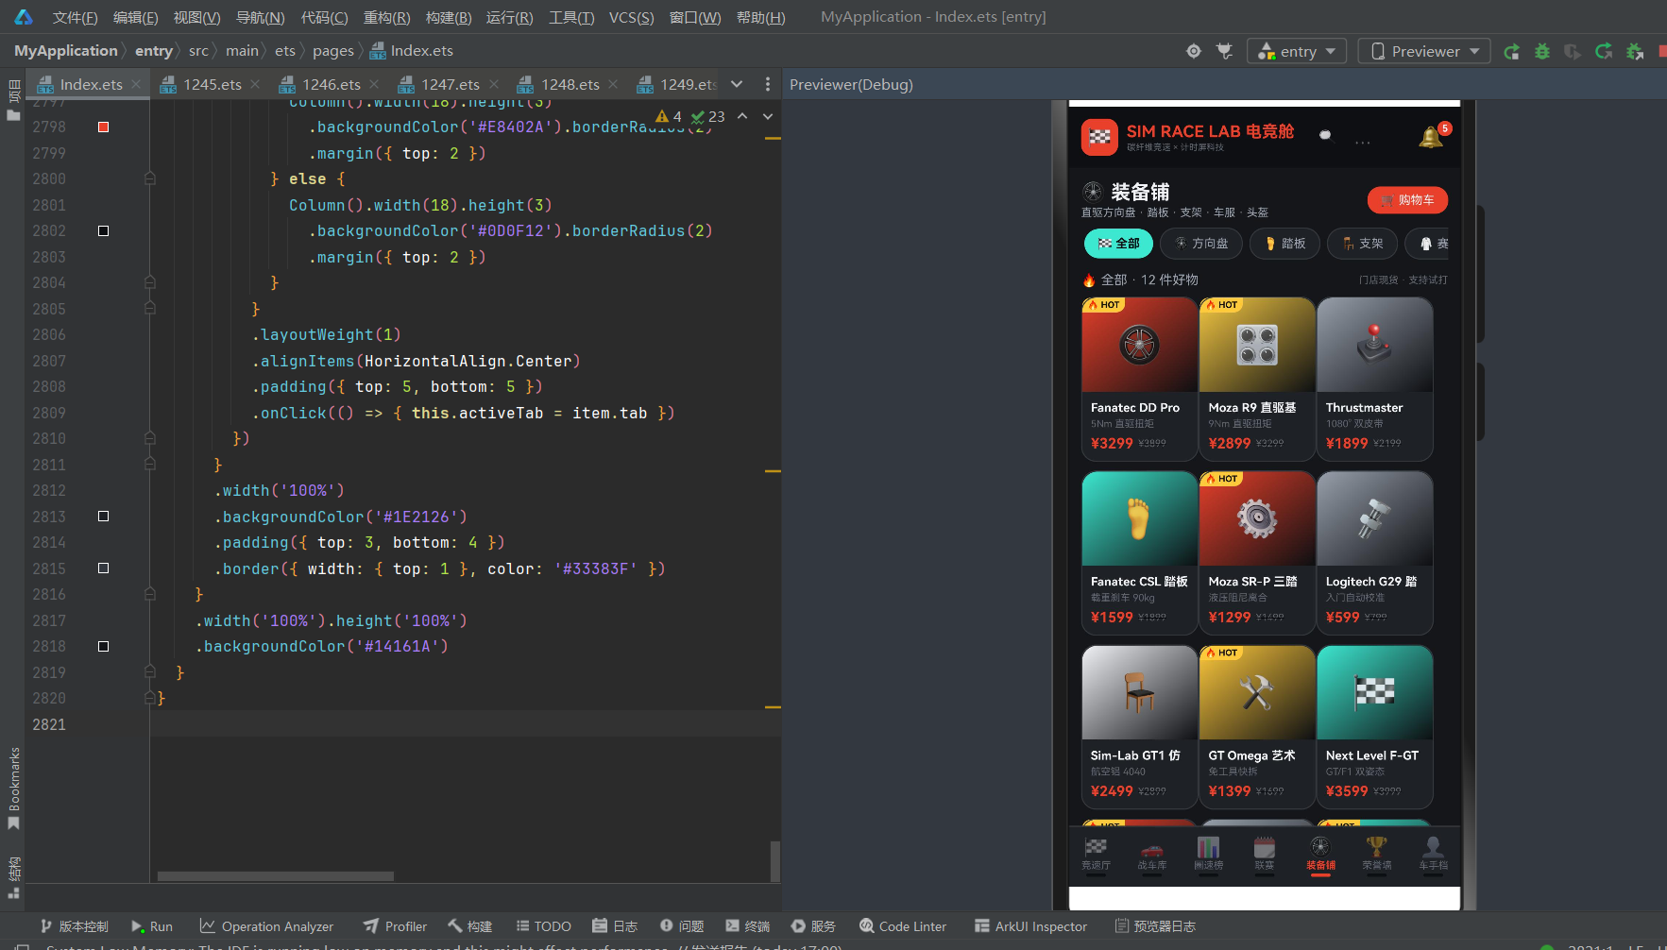Open the 终端 terminal tool window
The width and height of the screenshot is (1667, 950).
click(x=748, y=926)
